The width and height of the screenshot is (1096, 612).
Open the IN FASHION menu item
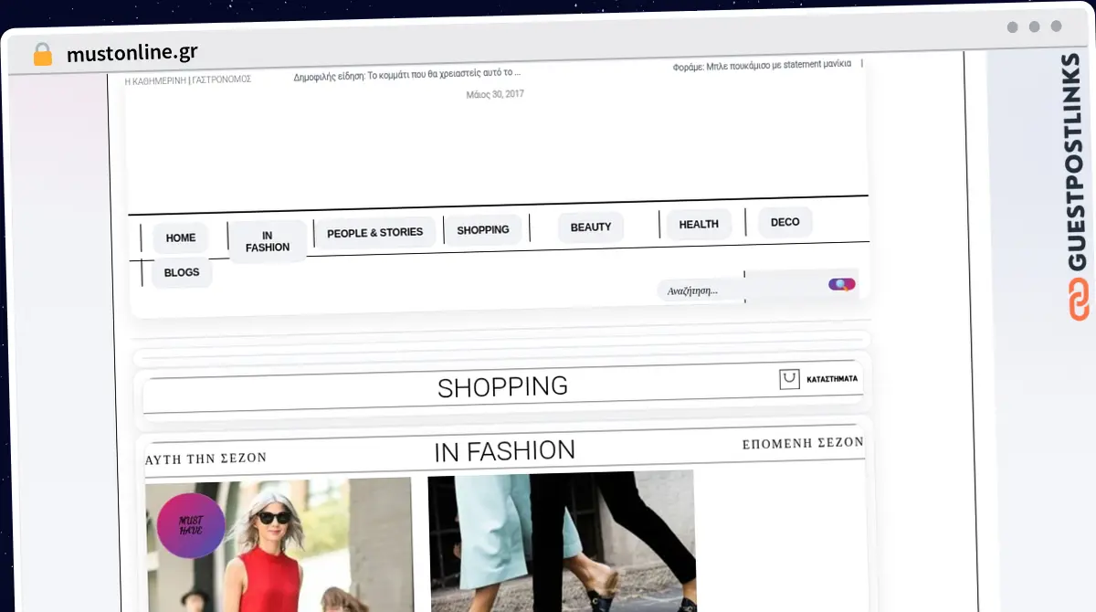pos(268,241)
